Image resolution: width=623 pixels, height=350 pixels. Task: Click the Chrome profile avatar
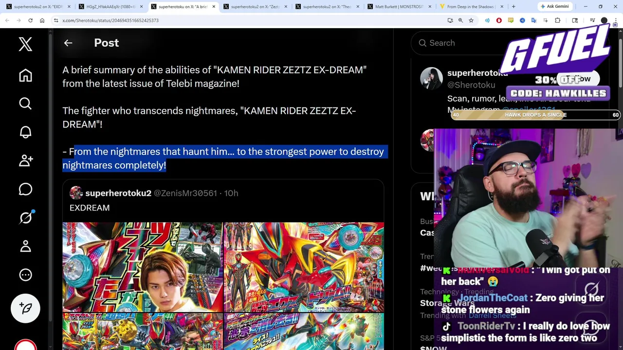tap(604, 20)
